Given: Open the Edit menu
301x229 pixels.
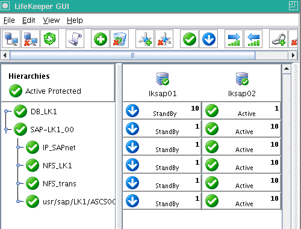Looking at the screenshot, I should (29, 20).
